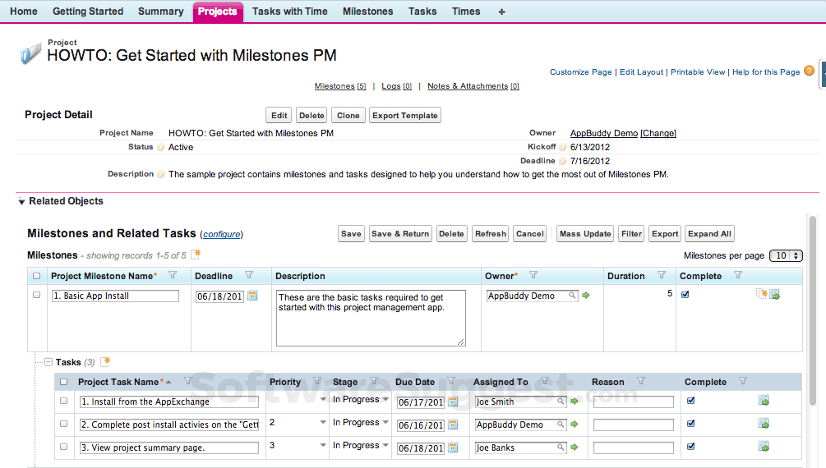Click the new milestone icon beside the records count
Viewport: 826px width, 468px height.
[196, 255]
